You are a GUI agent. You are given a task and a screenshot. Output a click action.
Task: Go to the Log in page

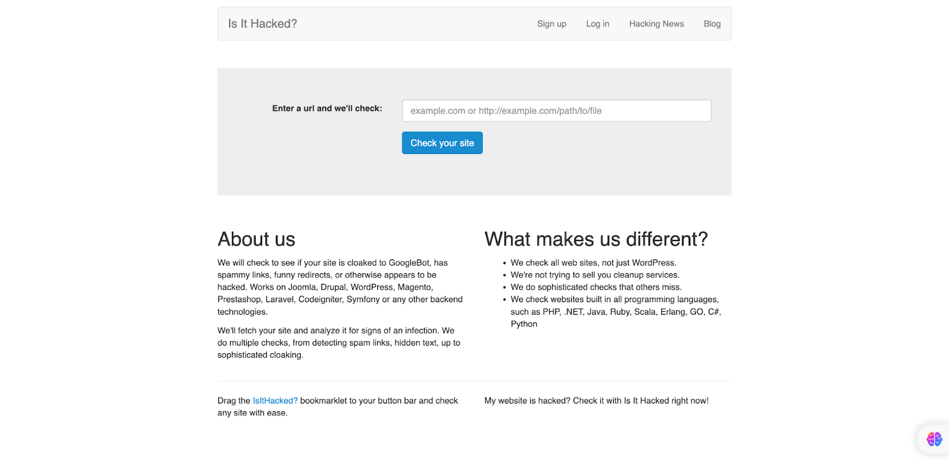click(x=597, y=24)
